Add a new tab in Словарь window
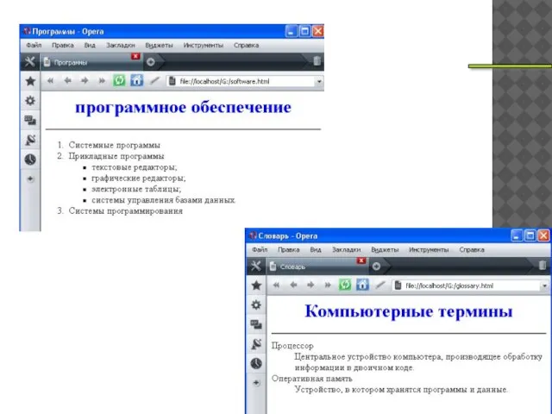Viewport: 552px width, 414px height. (375, 267)
